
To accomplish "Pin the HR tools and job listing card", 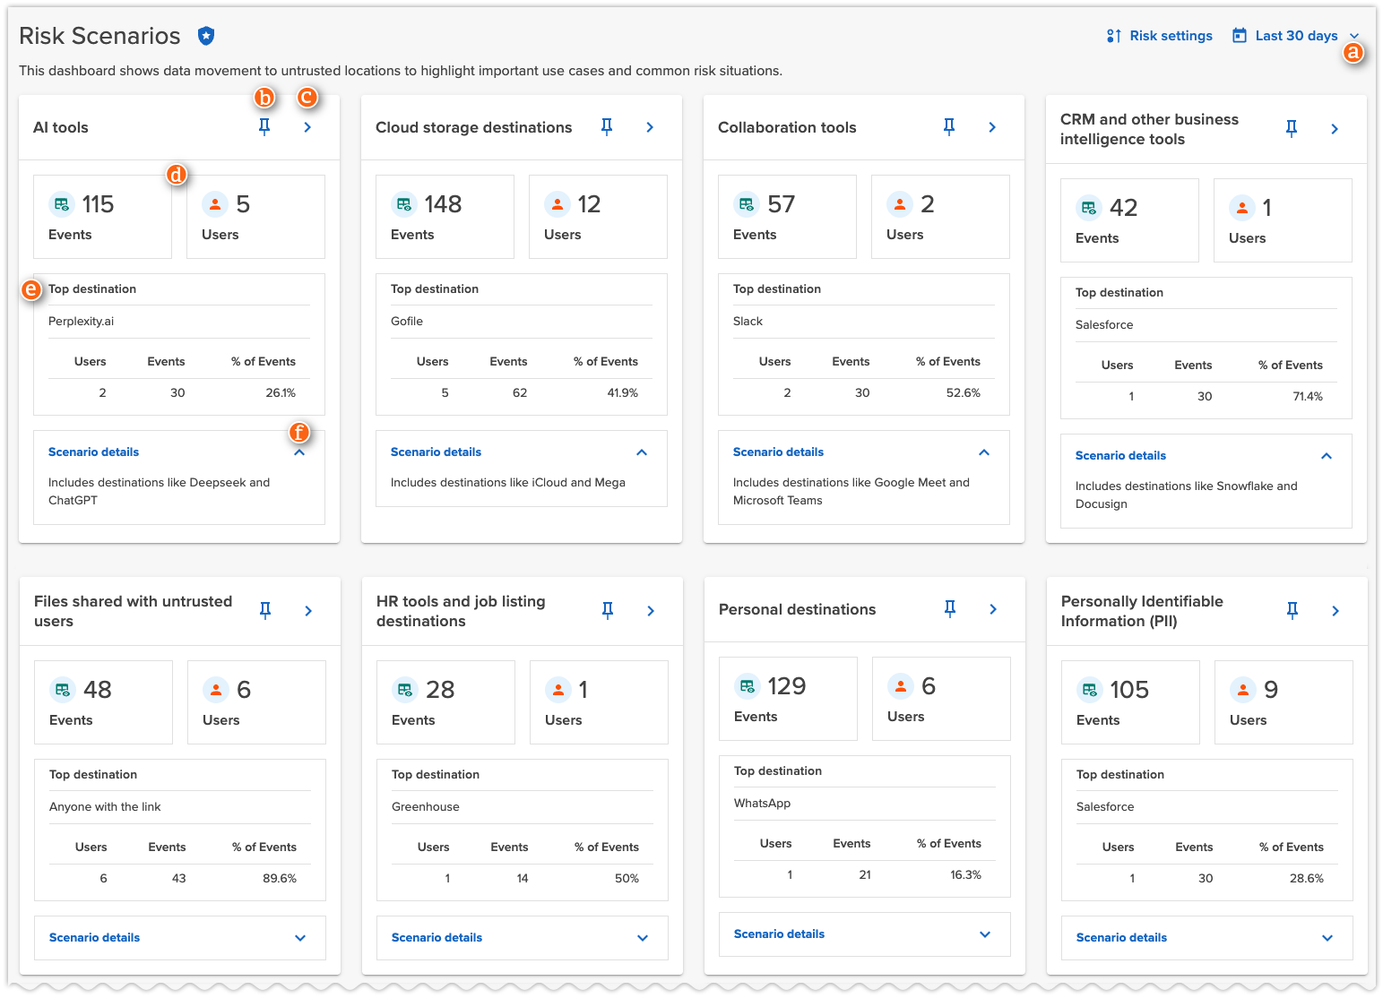I will click(607, 610).
